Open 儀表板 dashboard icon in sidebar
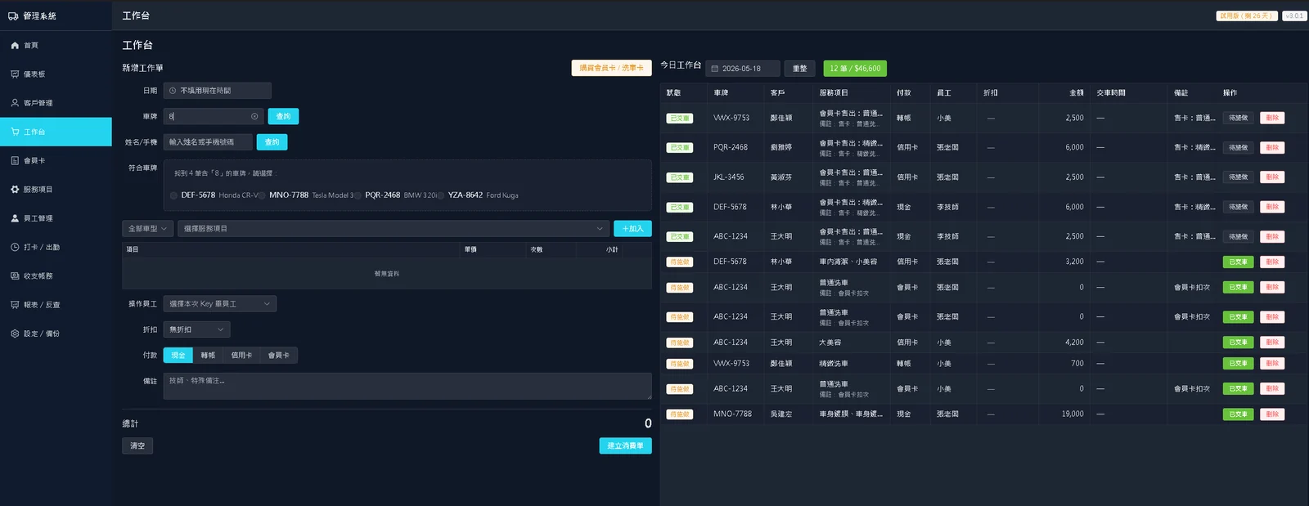Screen dimensions: 1309x506 coord(15,74)
